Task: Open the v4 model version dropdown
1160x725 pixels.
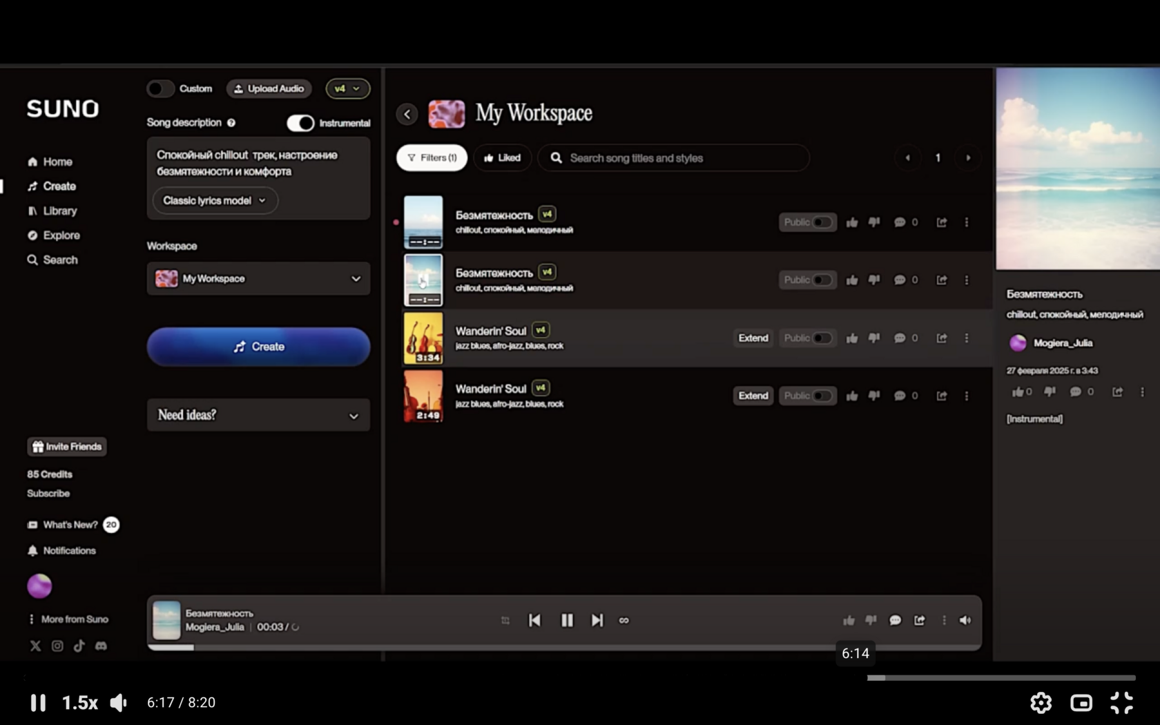Action: click(347, 88)
